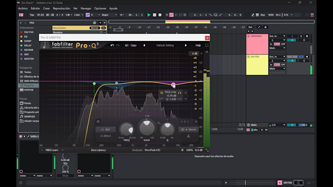
Task: Open the Ayuda menu
Action: (113, 8)
